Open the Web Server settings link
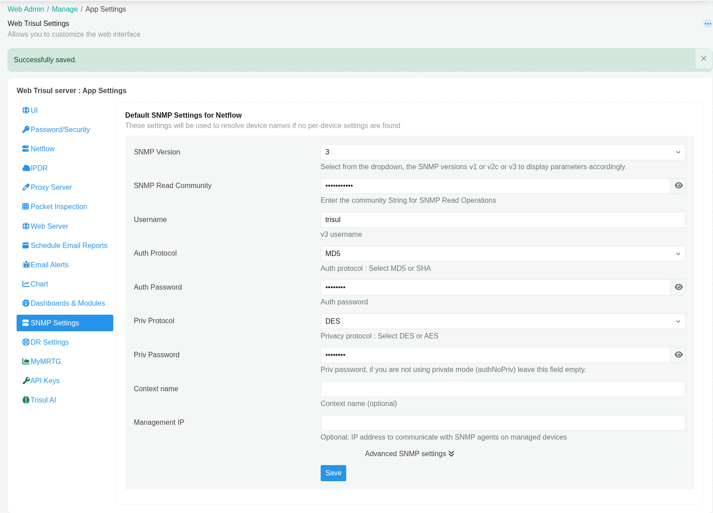Viewport: 713px width, 513px height. [65, 226]
